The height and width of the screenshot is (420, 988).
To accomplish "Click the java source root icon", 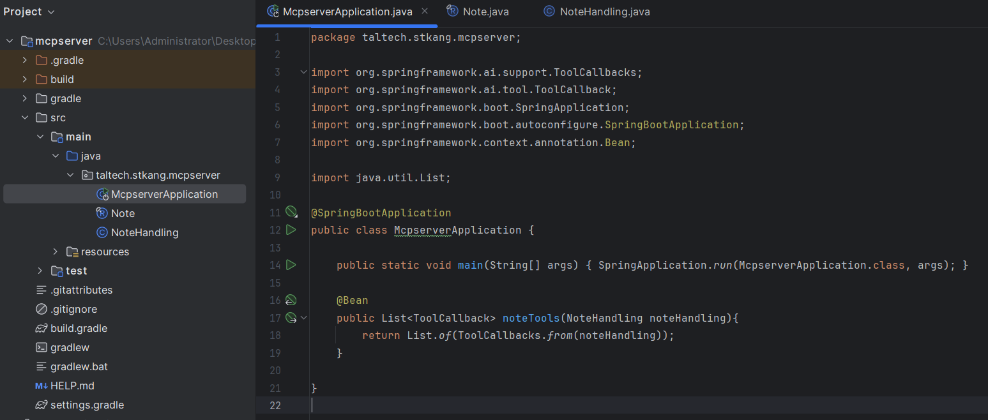I will [x=72, y=156].
